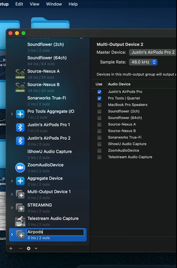Enable iShowU Audio Capture checkbox
This screenshot has width=177, height=268.
[99, 144]
